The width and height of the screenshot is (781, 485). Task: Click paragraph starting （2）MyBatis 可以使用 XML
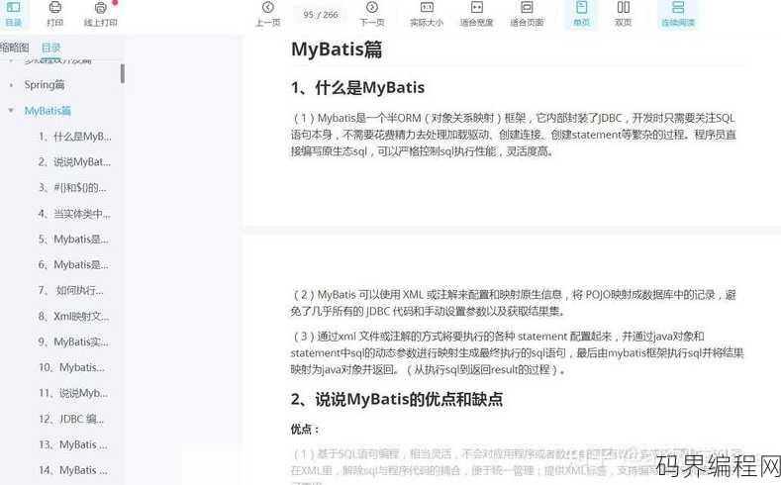coord(514,303)
